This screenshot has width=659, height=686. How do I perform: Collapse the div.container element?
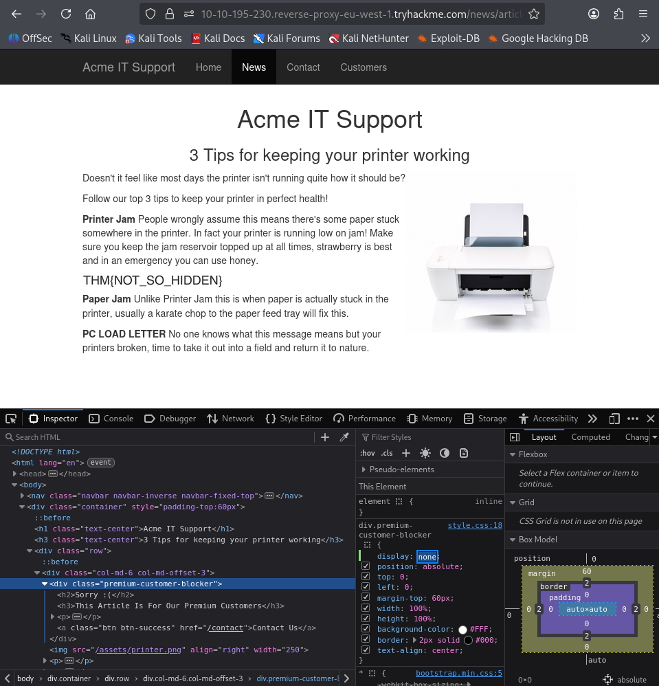tap(22, 507)
